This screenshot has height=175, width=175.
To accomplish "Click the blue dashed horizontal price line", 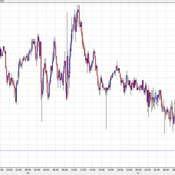I will point(87,150).
